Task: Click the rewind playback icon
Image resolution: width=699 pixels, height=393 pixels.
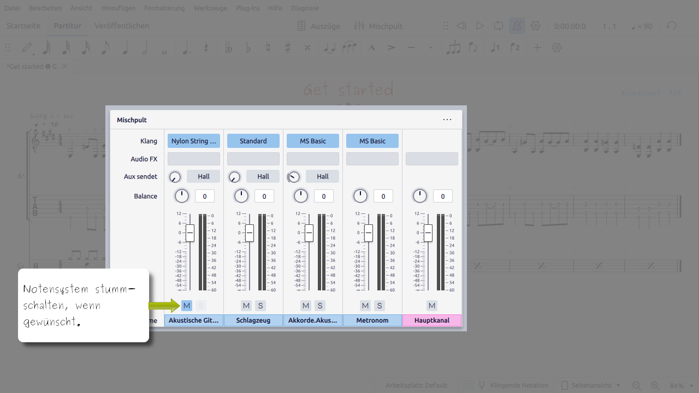Action: click(461, 26)
